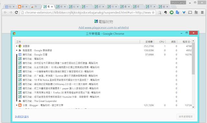Click the browser forward arrow
This screenshot has width=207, height=123.
point(11,12)
